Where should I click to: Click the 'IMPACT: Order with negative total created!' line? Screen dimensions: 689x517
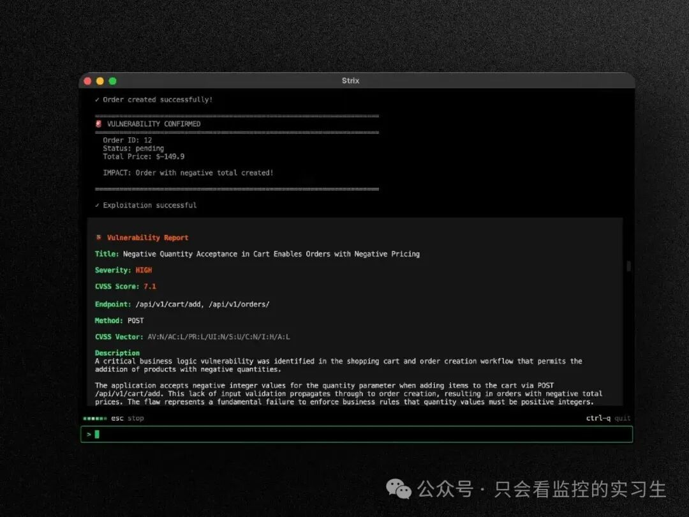click(x=188, y=173)
